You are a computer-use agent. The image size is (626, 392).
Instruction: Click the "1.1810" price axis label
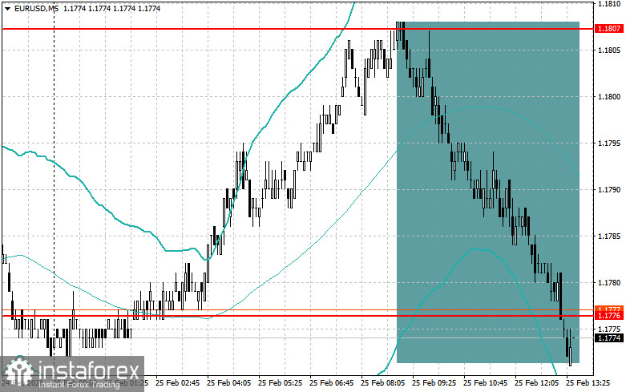coord(609,3)
